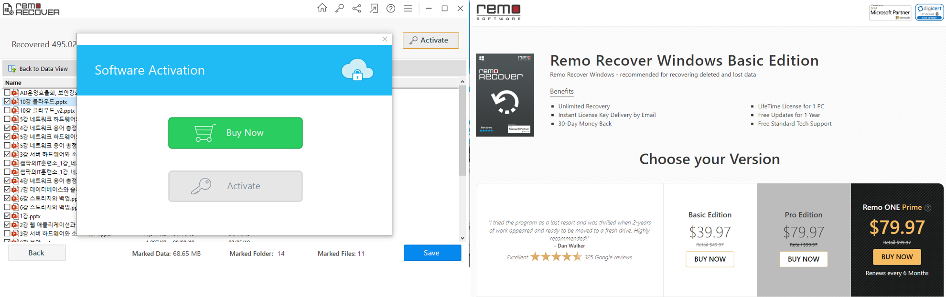Uncheck the 1강.pptx file checkbox
This screenshot has width=946, height=297.
[7, 216]
